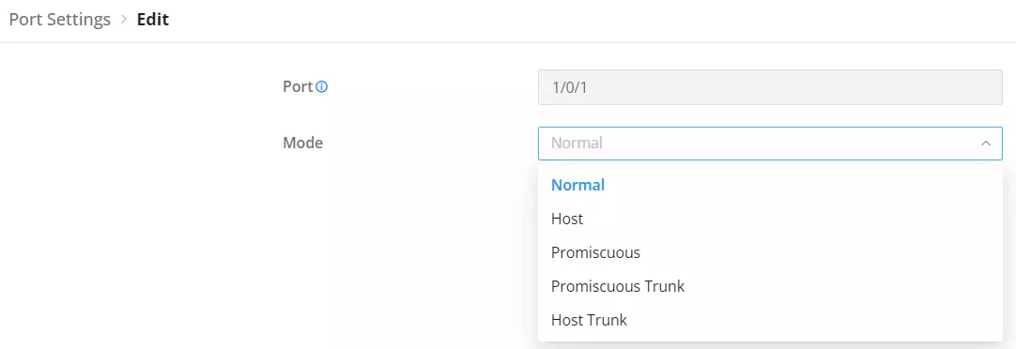Click the Mode field label
Image resolution: width=1016 pixels, height=349 pixels.
302,144
